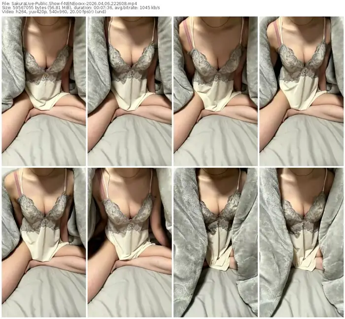Viewport: 345px width, 319px height.
Task: Select the last thumbnail in the bottom row
Action: pyautogui.click(x=301, y=242)
